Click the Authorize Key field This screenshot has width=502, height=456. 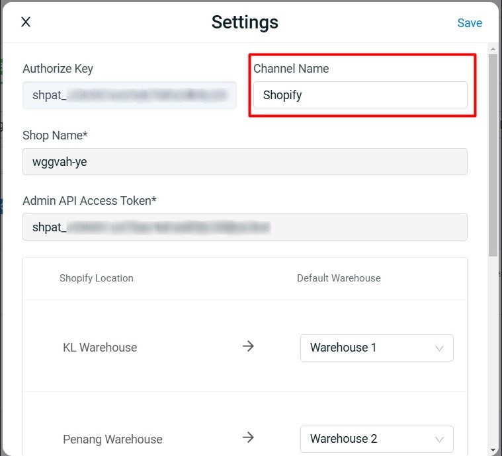coord(129,95)
